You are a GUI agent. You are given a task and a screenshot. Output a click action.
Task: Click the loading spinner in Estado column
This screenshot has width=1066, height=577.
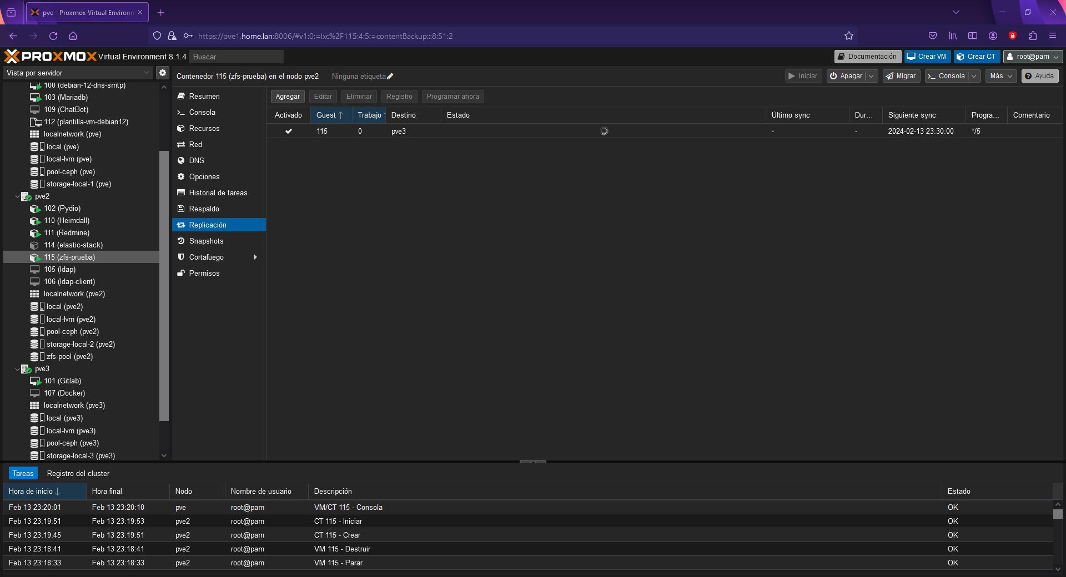(x=604, y=131)
